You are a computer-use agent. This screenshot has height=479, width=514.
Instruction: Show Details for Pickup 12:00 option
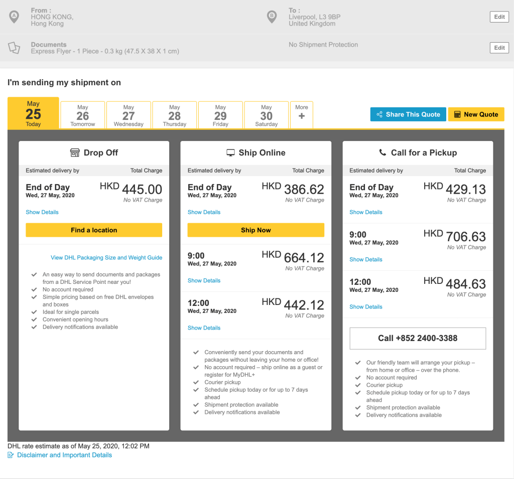click(x=366, y=307)
